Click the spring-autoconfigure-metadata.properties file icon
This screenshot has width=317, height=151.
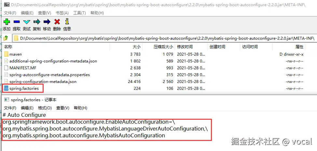coord(6,75)
